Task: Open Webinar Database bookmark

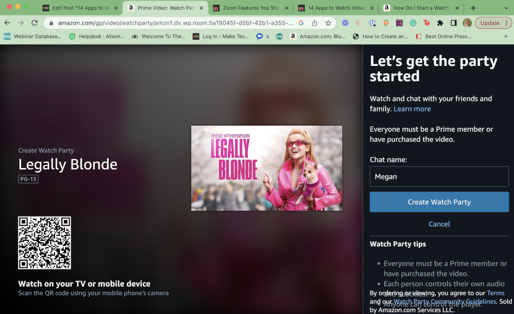Action: click(x=33, y=36)
